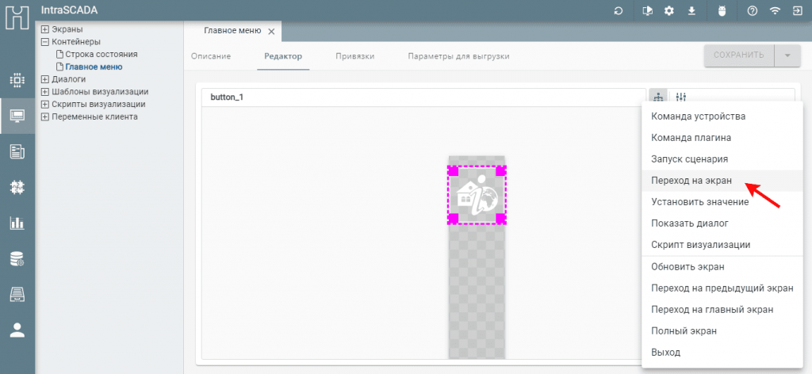Click the Сохранить button
812x374 pixels.
[x=739, y=56]
